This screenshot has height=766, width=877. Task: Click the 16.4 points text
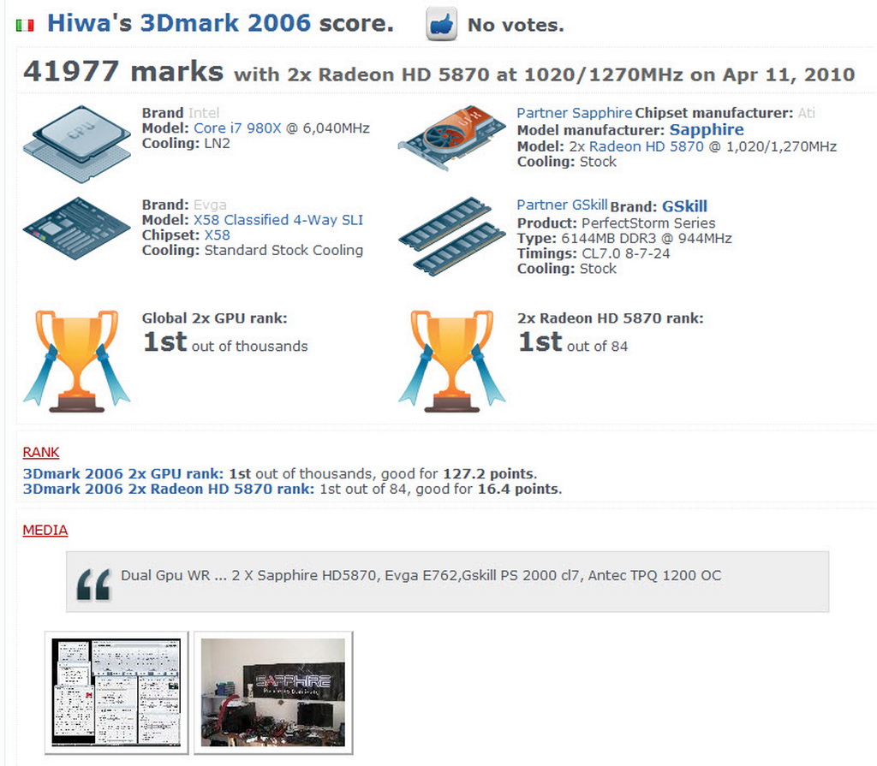point(518,489)
